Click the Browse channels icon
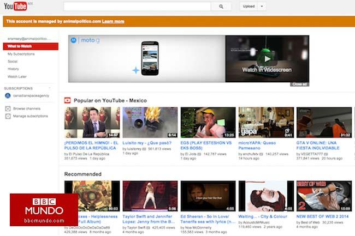This screenshot has width=355, height=236. 8,108
